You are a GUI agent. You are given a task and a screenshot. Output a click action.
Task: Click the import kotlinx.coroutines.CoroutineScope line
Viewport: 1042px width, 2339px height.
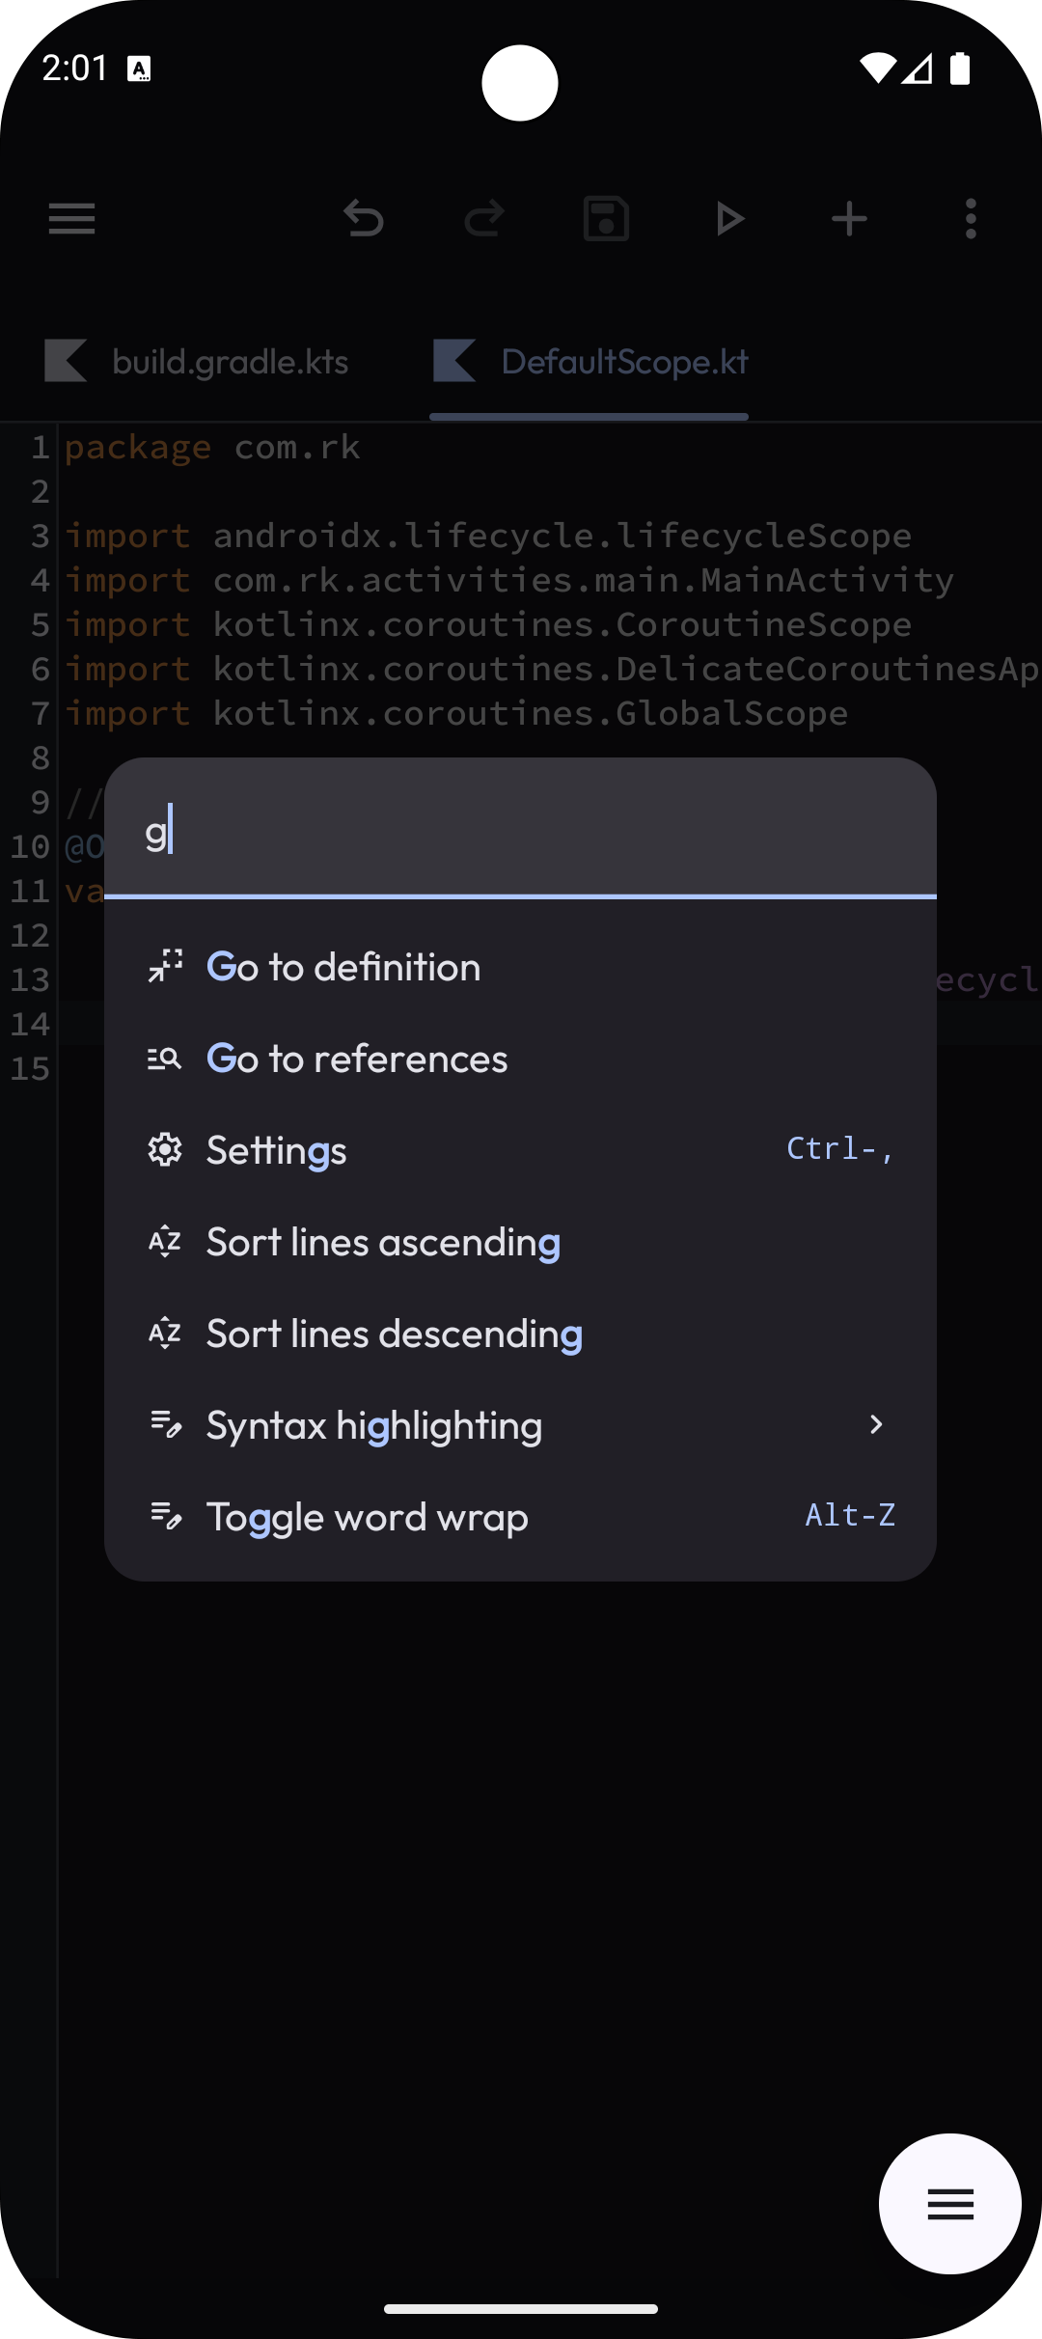pyautogui.click(x=488, y=624)
